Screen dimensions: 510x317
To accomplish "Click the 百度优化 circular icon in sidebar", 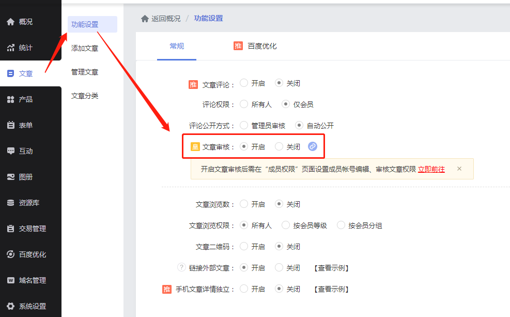I will tap(11, 254).
